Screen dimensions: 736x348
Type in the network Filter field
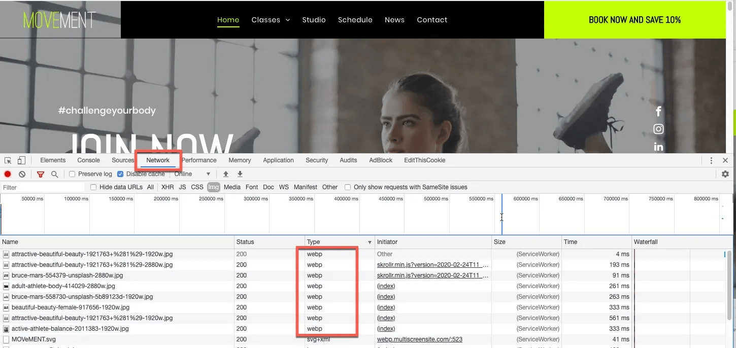43,187
